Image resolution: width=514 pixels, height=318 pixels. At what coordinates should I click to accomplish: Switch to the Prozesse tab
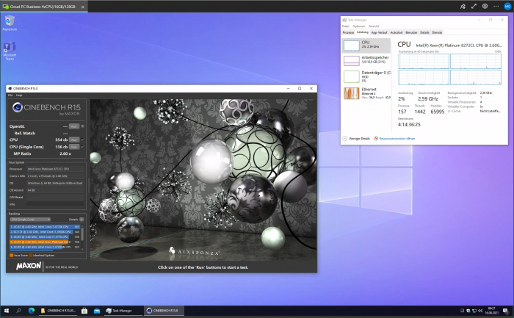(348, 32)
